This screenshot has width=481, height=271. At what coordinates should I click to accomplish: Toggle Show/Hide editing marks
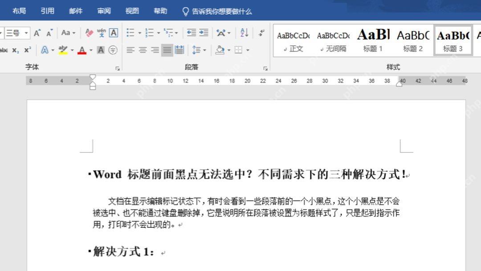261,33
